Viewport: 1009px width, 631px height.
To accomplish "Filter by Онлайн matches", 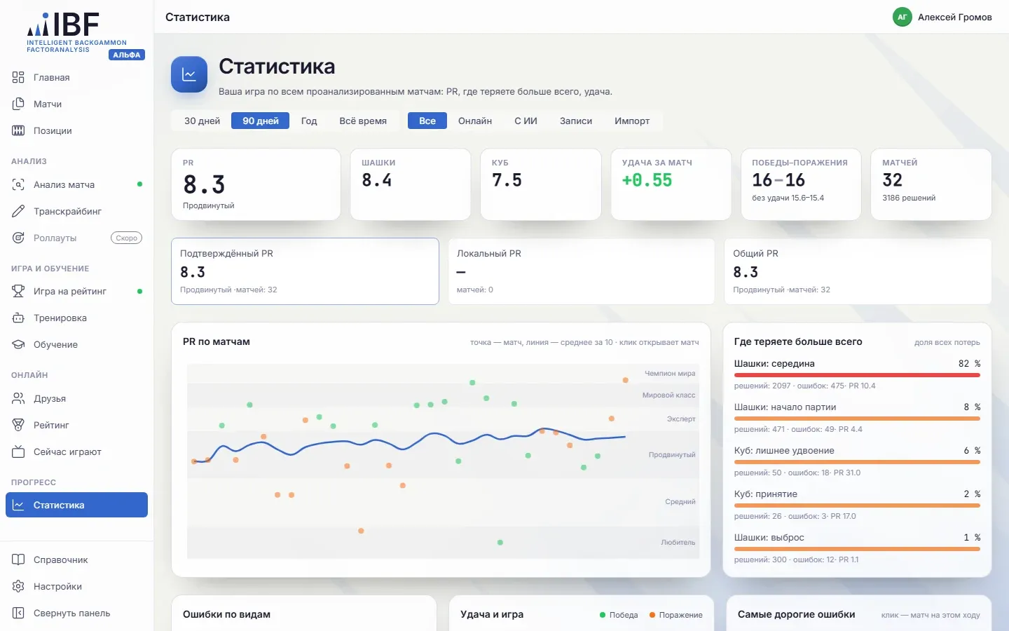I will coord(475,121).
